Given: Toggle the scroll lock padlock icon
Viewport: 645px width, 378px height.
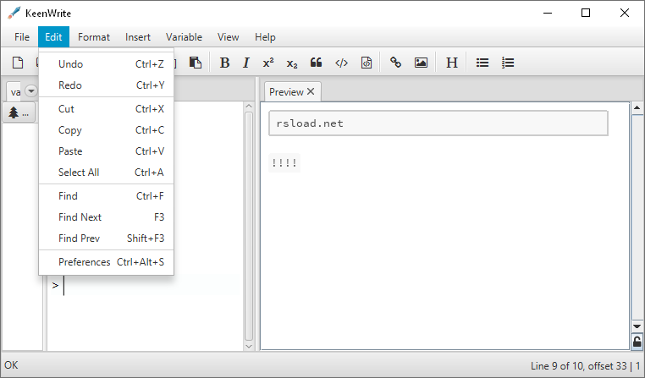Looking at the screenshot, I should click(637, 342).
